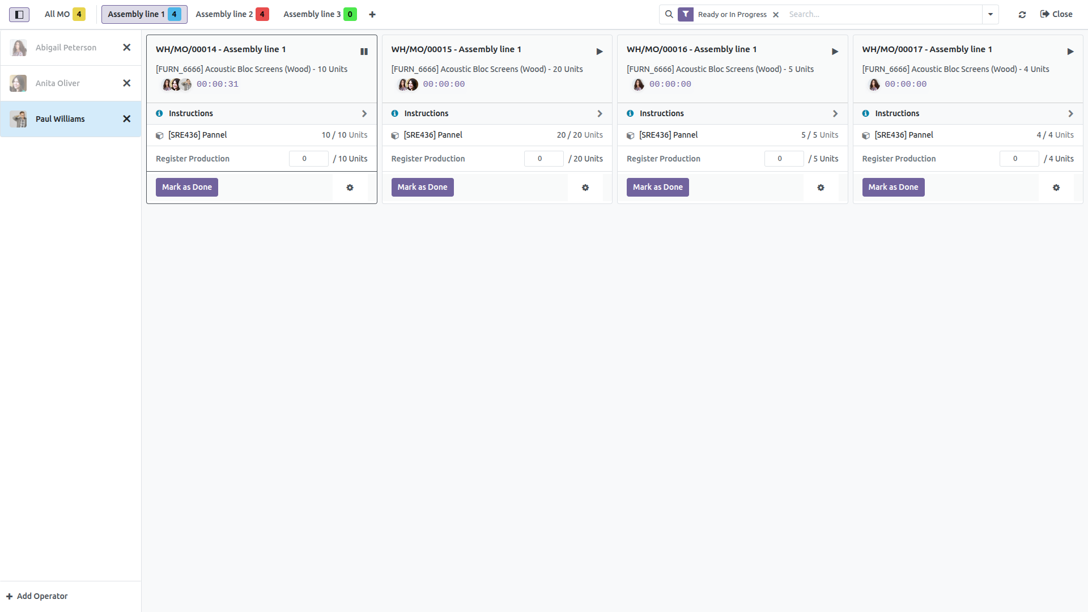Click Abigail Peterson's avatar thumbnail
The width and height of the screenshot is (1088, 612).
tap(18, 48)
